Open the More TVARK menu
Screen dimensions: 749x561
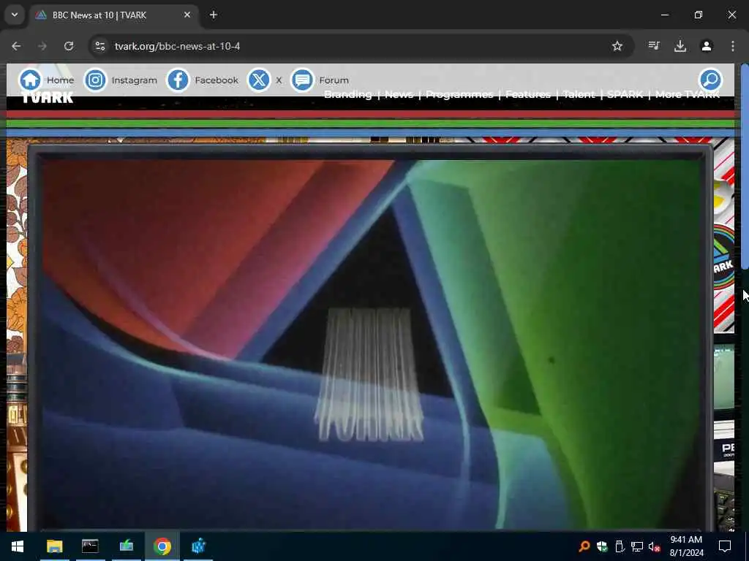(x=688, y=94)
